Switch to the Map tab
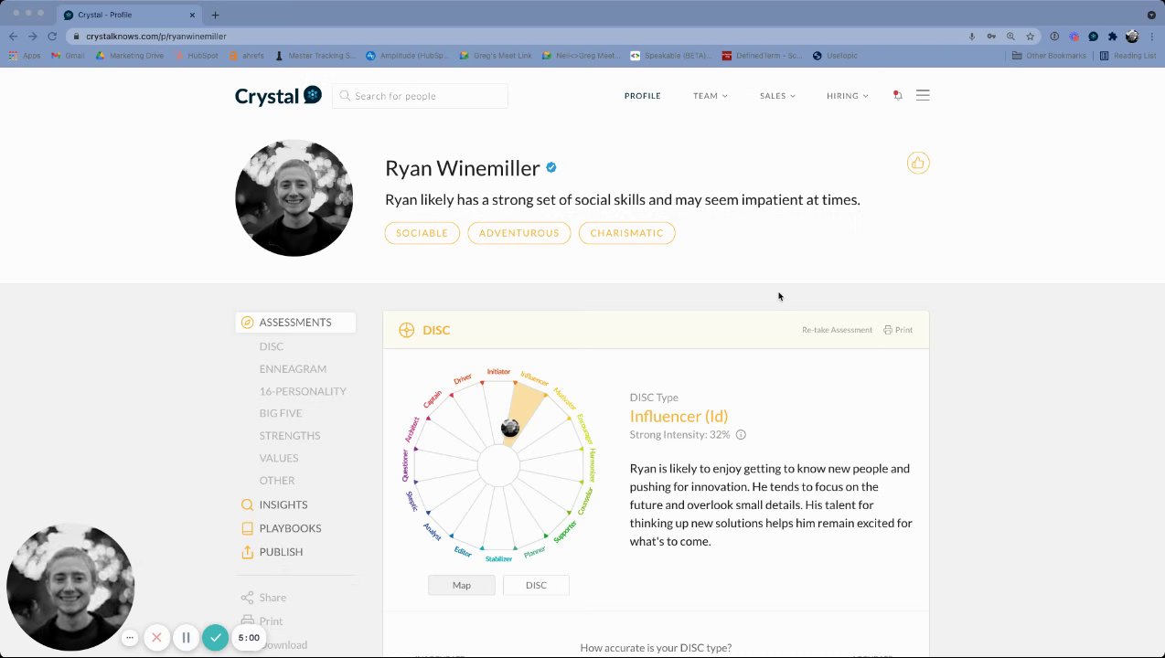The image size is (1165, 658). (x=462, y=585)
